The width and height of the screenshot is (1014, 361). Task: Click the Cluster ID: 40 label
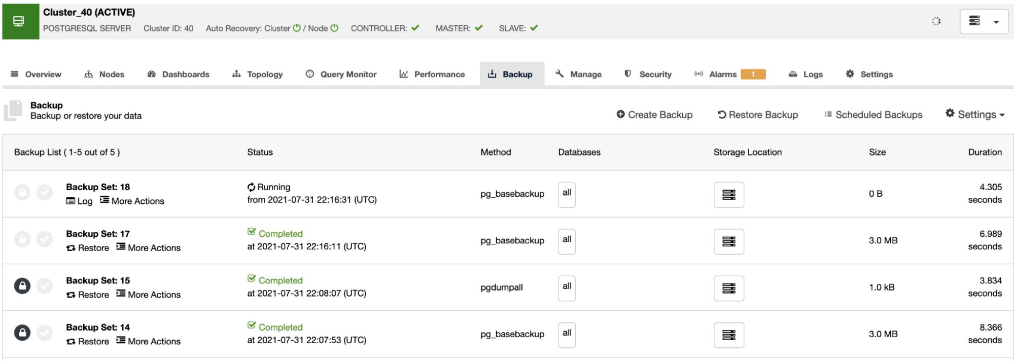(168, 28)
